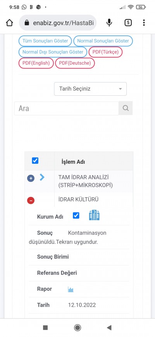Collapse the İDRAR KÜLTÜRÜ row with minus
Viewport: 155px width, 337px height.
[x=31, y=200]
